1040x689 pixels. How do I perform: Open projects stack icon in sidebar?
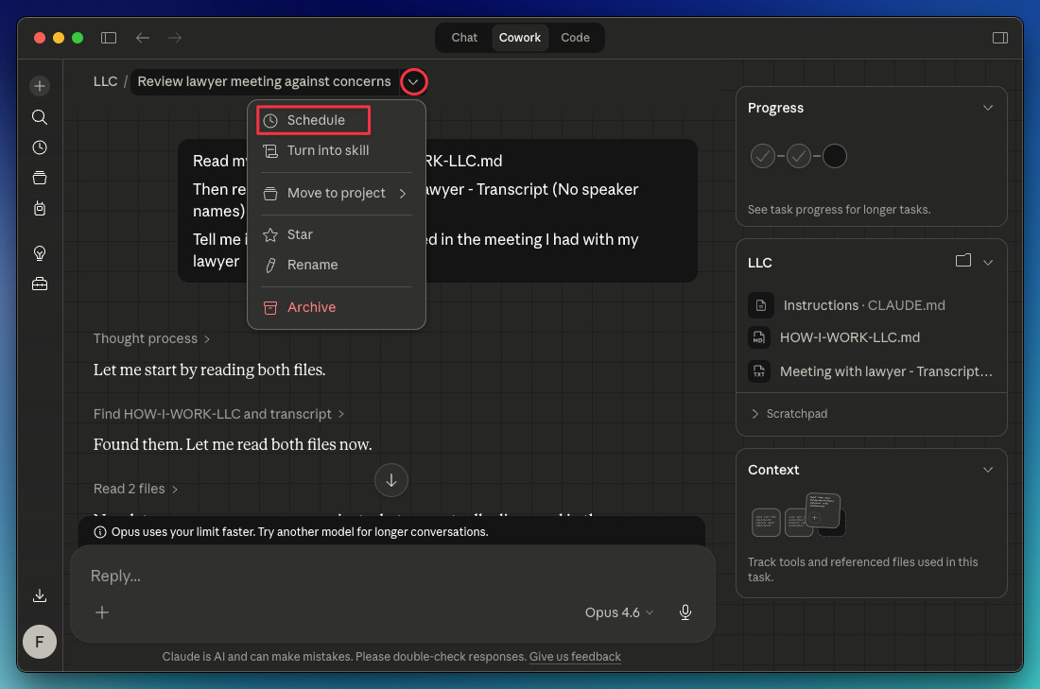40,178
